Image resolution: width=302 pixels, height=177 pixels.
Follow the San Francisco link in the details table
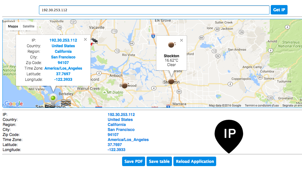(121, 130)
